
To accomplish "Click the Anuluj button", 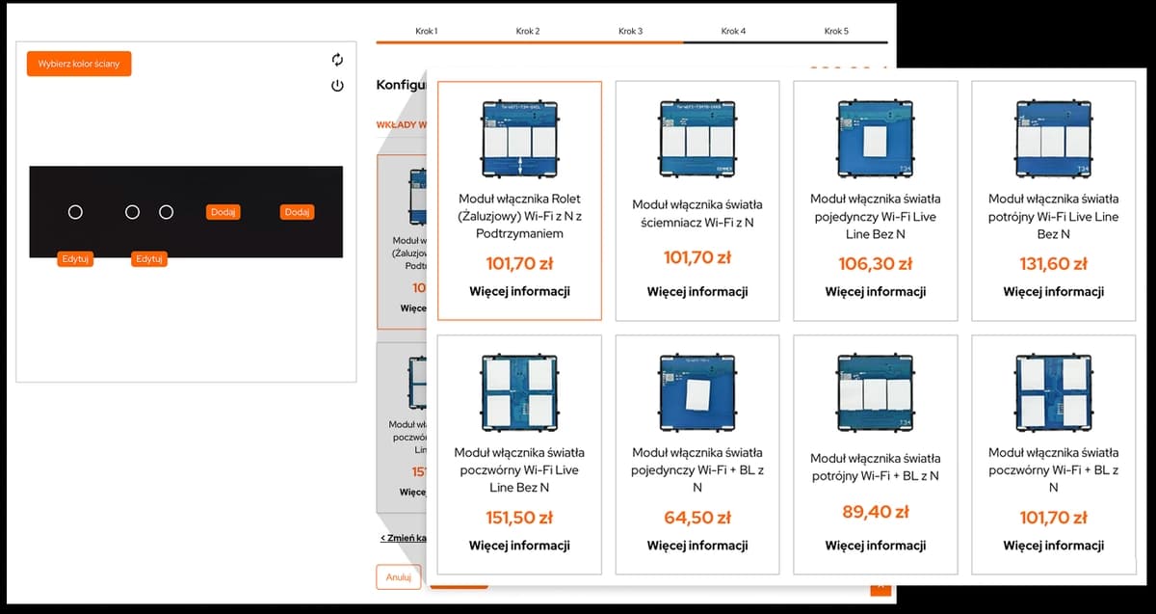I will click(399, 577).
